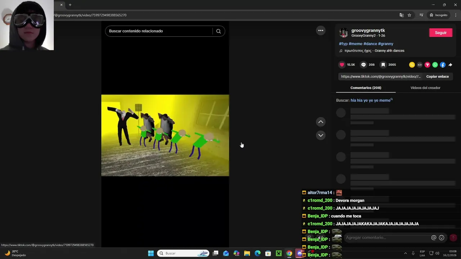Click the red post comment arrow button

pyautogui.click(x=453, y=238)
